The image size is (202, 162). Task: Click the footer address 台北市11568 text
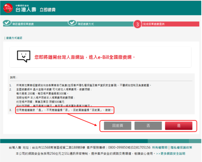click(x=59, y=147)
